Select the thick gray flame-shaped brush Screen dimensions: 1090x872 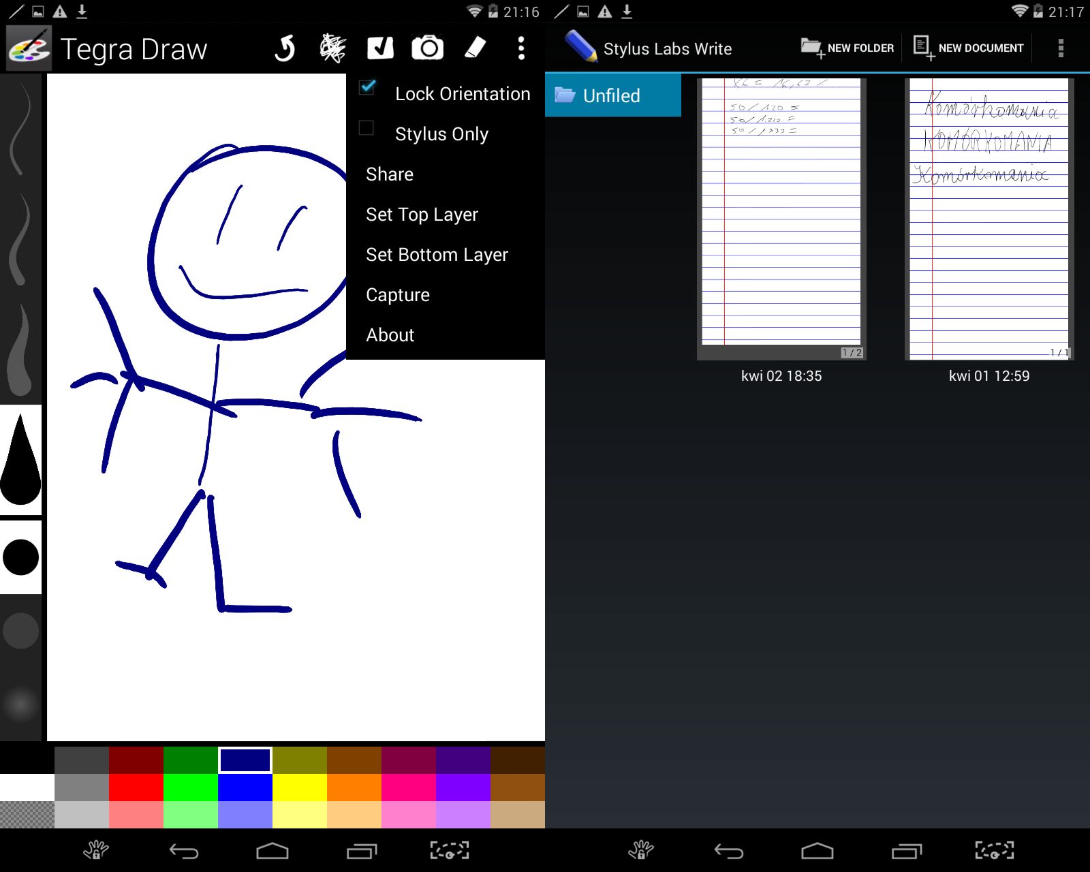[20, 349]
